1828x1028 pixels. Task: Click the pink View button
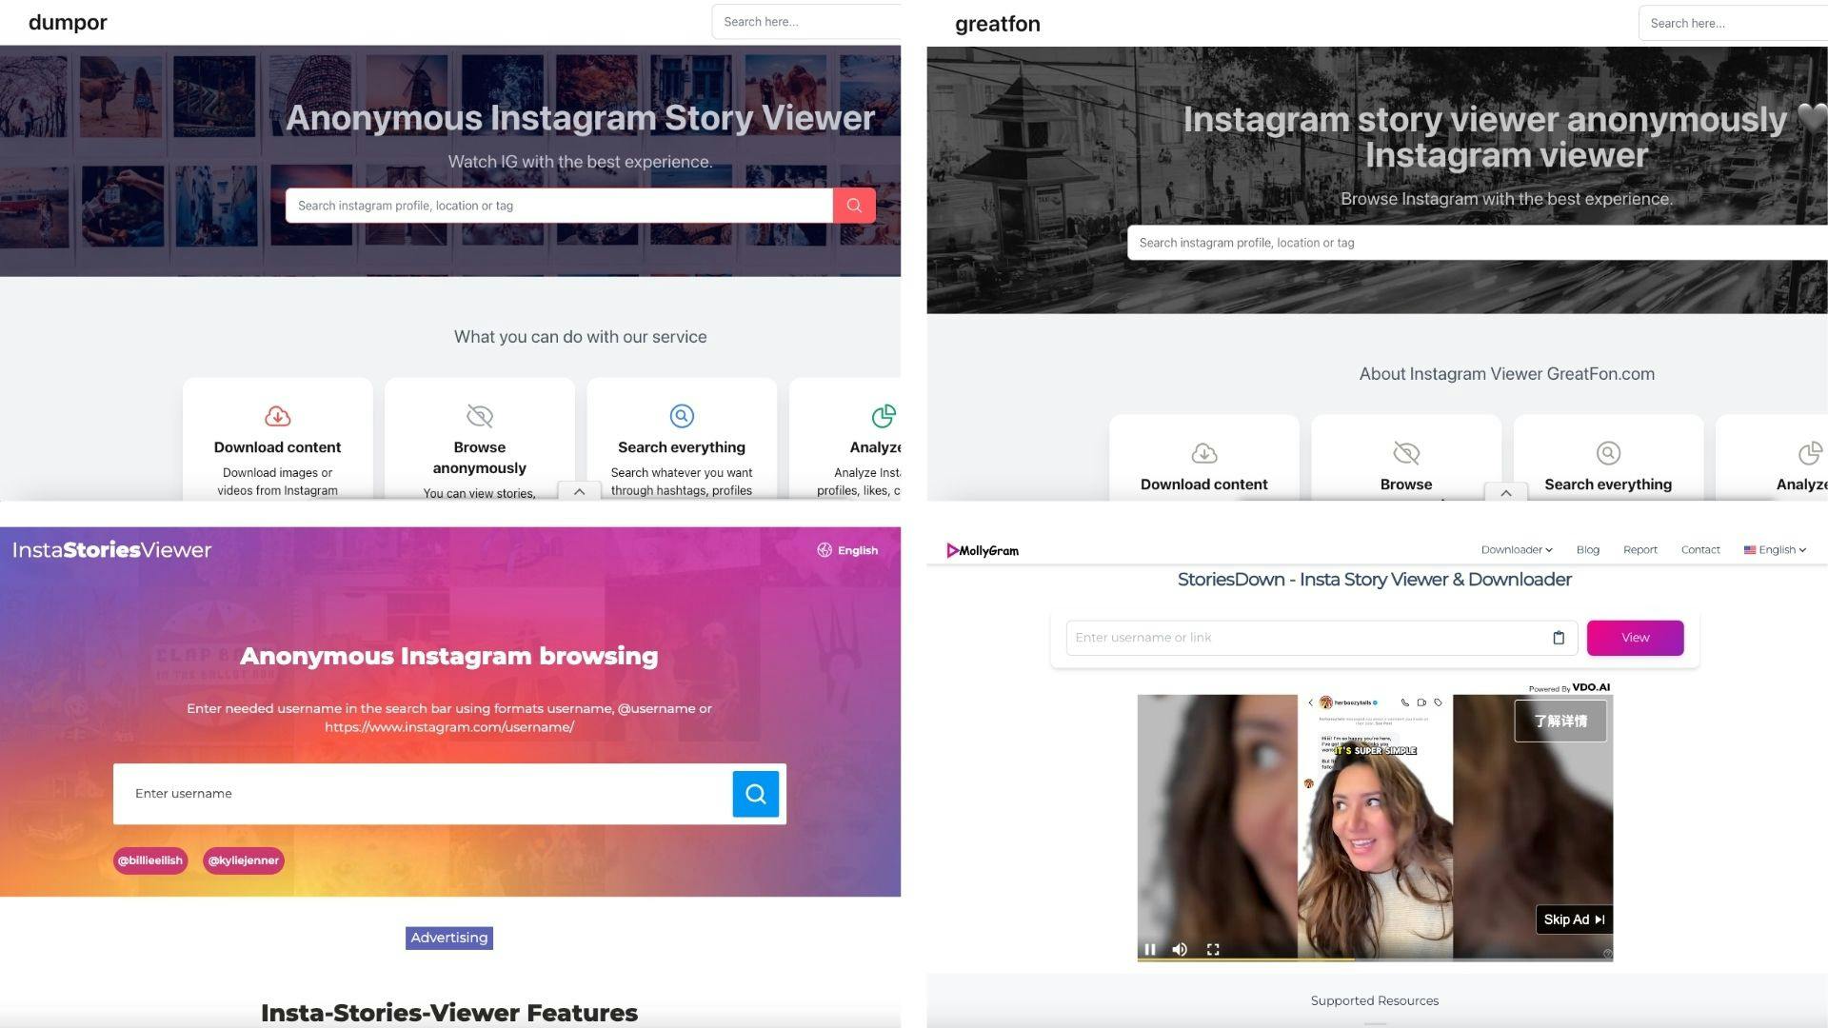point(1636,638)
